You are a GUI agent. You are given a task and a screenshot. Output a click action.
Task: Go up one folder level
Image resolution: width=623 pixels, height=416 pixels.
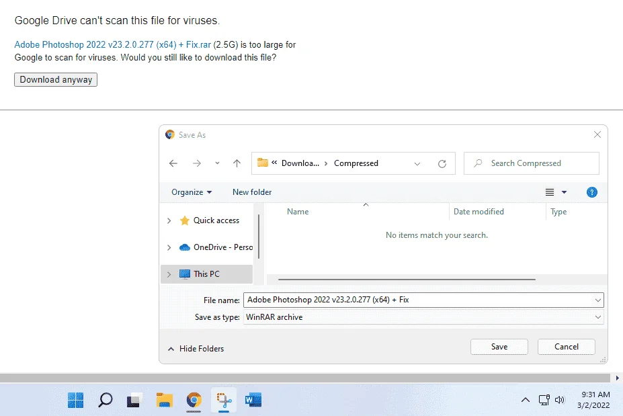tap(237, 163)
